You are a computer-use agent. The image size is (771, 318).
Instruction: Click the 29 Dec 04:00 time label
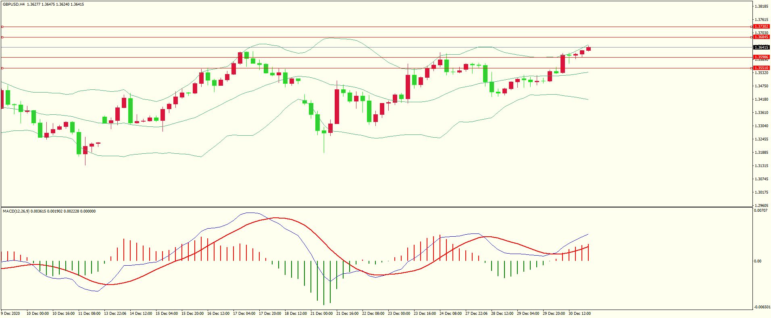pos(528,314)
